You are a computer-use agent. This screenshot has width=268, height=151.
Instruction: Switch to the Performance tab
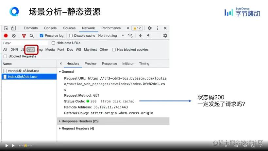(111, 28)
